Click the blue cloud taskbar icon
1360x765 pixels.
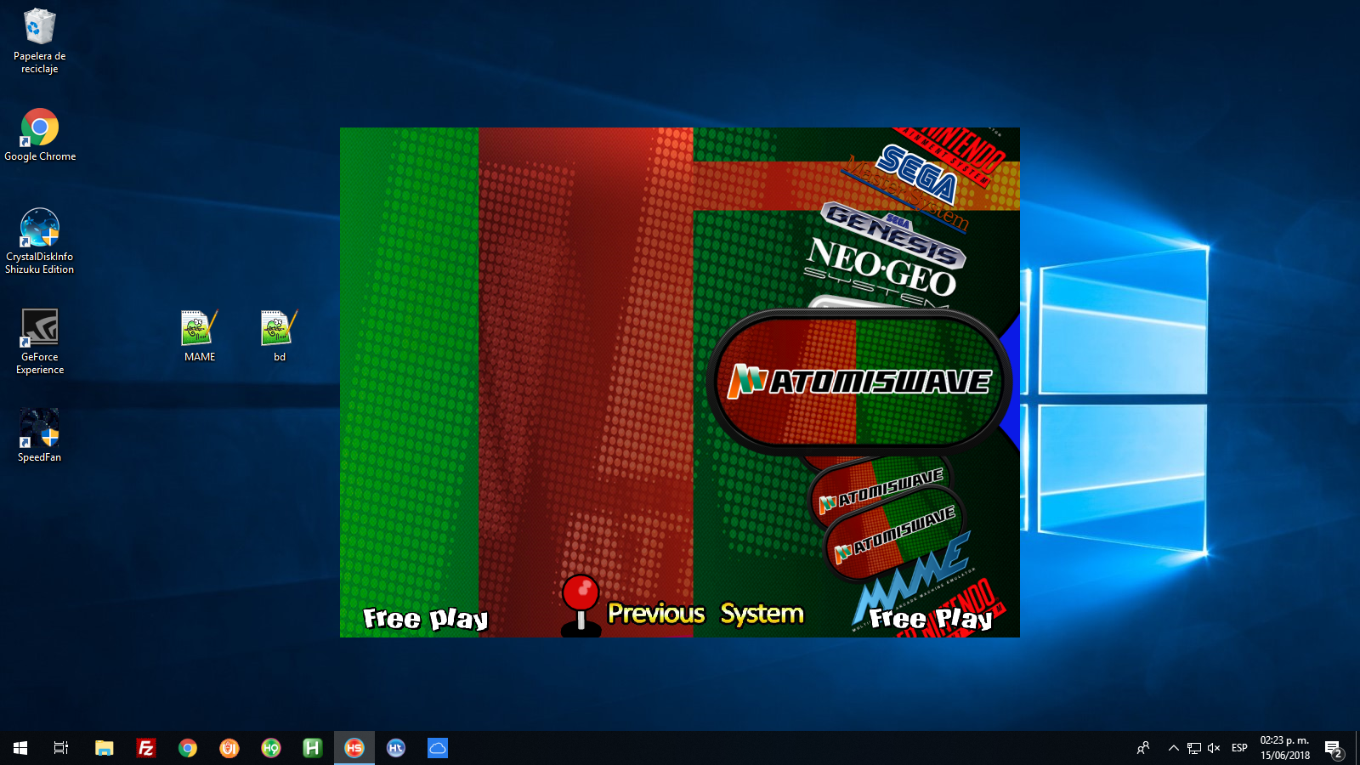[437, 748]
